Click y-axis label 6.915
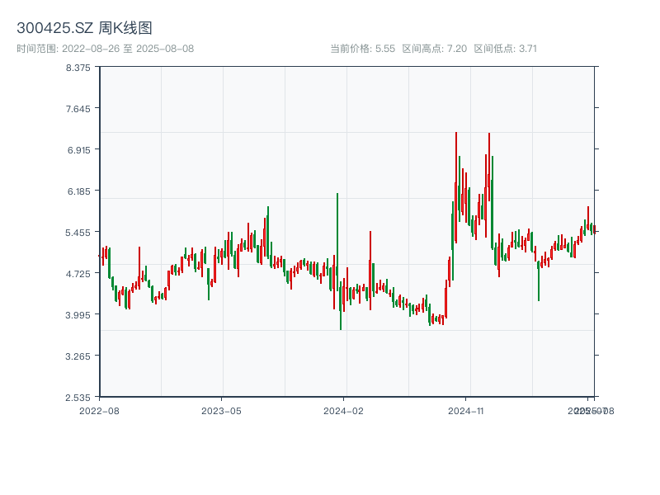 78,150
